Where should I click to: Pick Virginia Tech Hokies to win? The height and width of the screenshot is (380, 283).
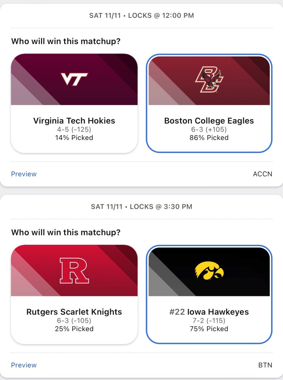(74, 121)
